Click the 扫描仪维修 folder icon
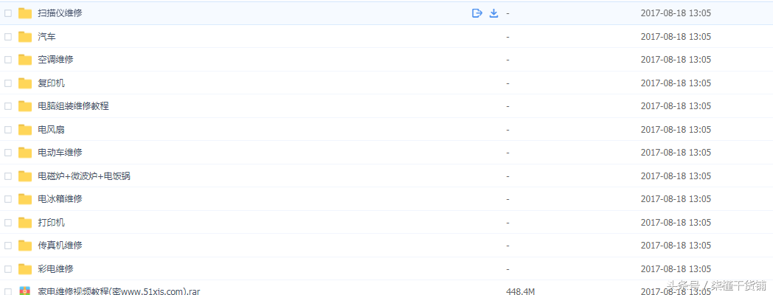The width and height of the screenshot is (773, 295). click(25, 13)
